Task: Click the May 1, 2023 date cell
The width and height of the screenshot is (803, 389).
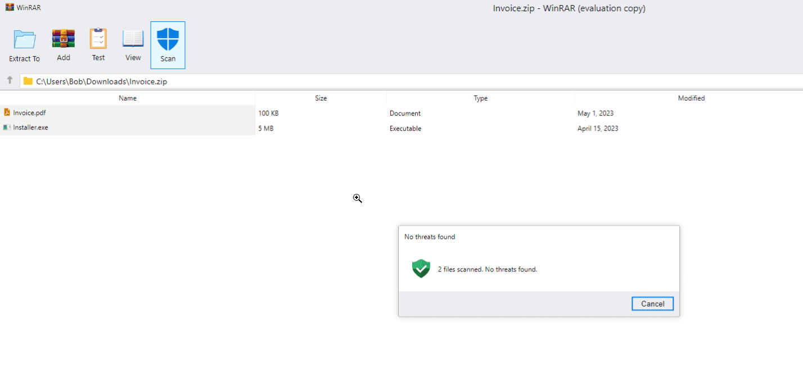Action: 596,113
